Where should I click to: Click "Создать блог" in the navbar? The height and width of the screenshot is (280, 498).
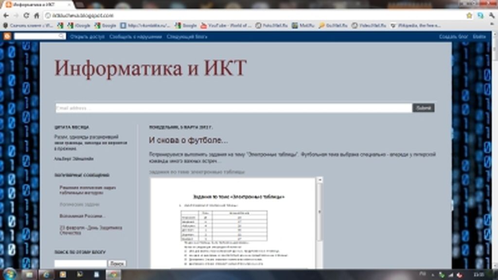pyautogui.click(x=453, y=37)
